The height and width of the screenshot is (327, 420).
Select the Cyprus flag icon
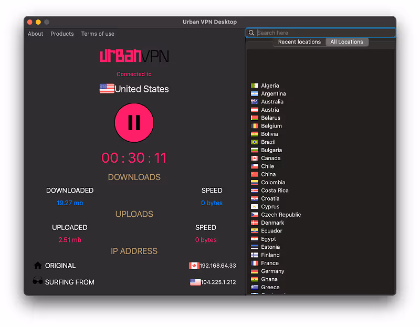pos(255,207)
